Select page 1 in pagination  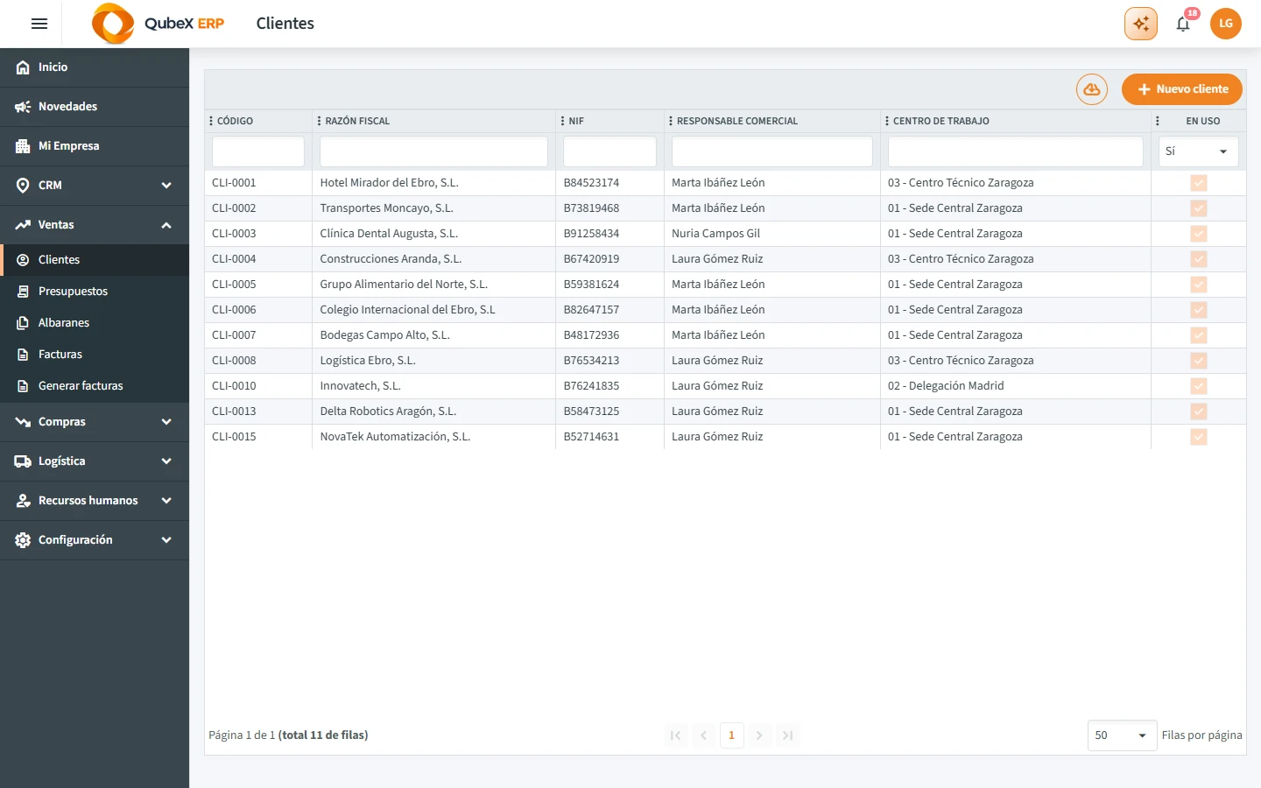point(731,735)
